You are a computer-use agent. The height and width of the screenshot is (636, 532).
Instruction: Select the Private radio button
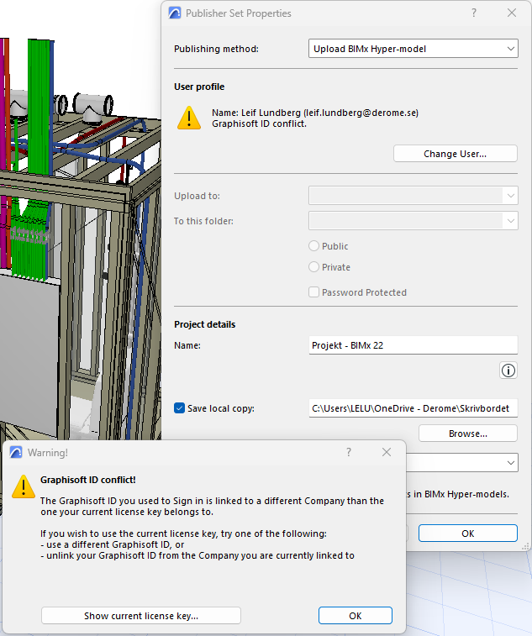[x=313, y=267]
